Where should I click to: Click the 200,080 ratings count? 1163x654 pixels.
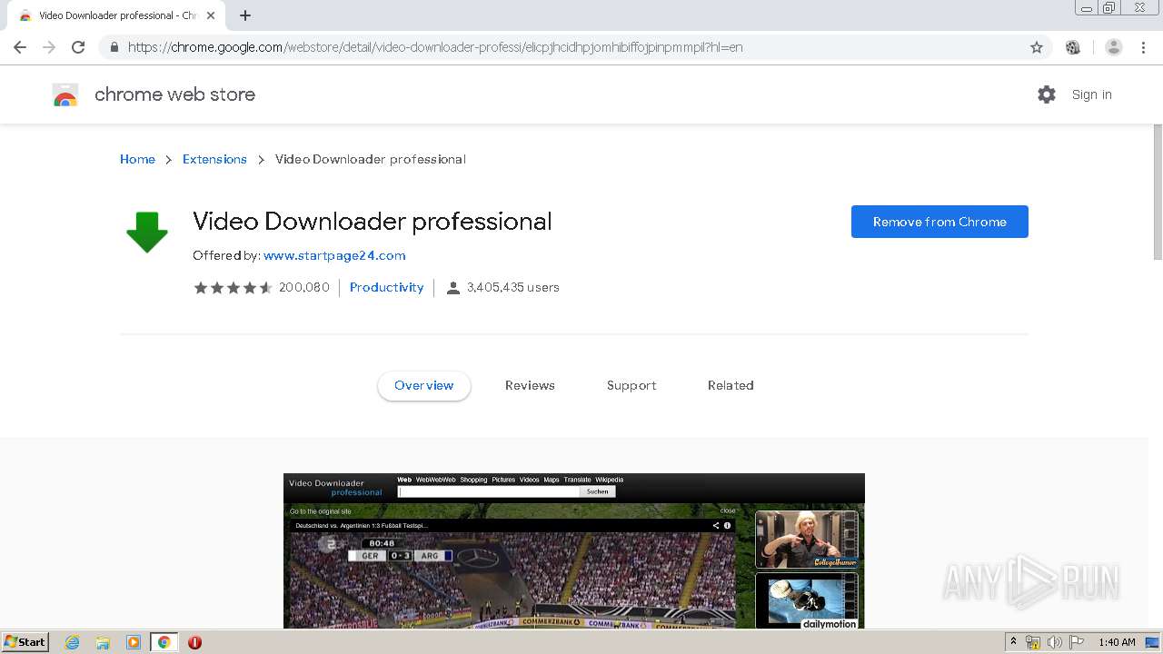tap(304, 288)
